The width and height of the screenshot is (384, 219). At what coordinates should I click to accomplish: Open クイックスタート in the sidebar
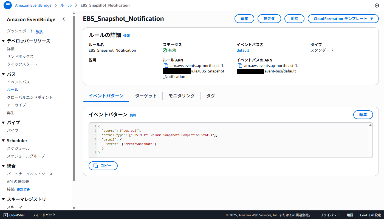coord(22,64)
